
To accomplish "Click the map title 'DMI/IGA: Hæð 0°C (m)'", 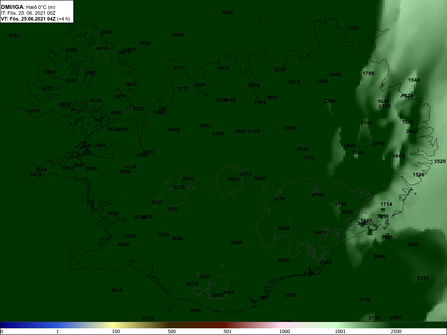I will 28,7.
